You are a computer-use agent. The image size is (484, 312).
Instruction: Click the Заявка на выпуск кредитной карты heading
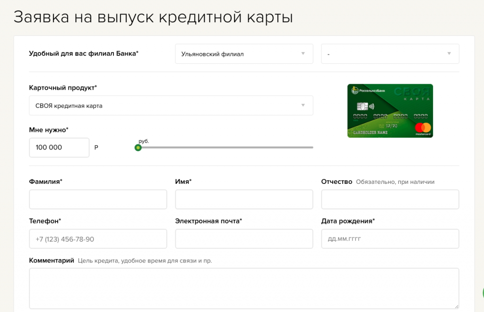point(154,17)
